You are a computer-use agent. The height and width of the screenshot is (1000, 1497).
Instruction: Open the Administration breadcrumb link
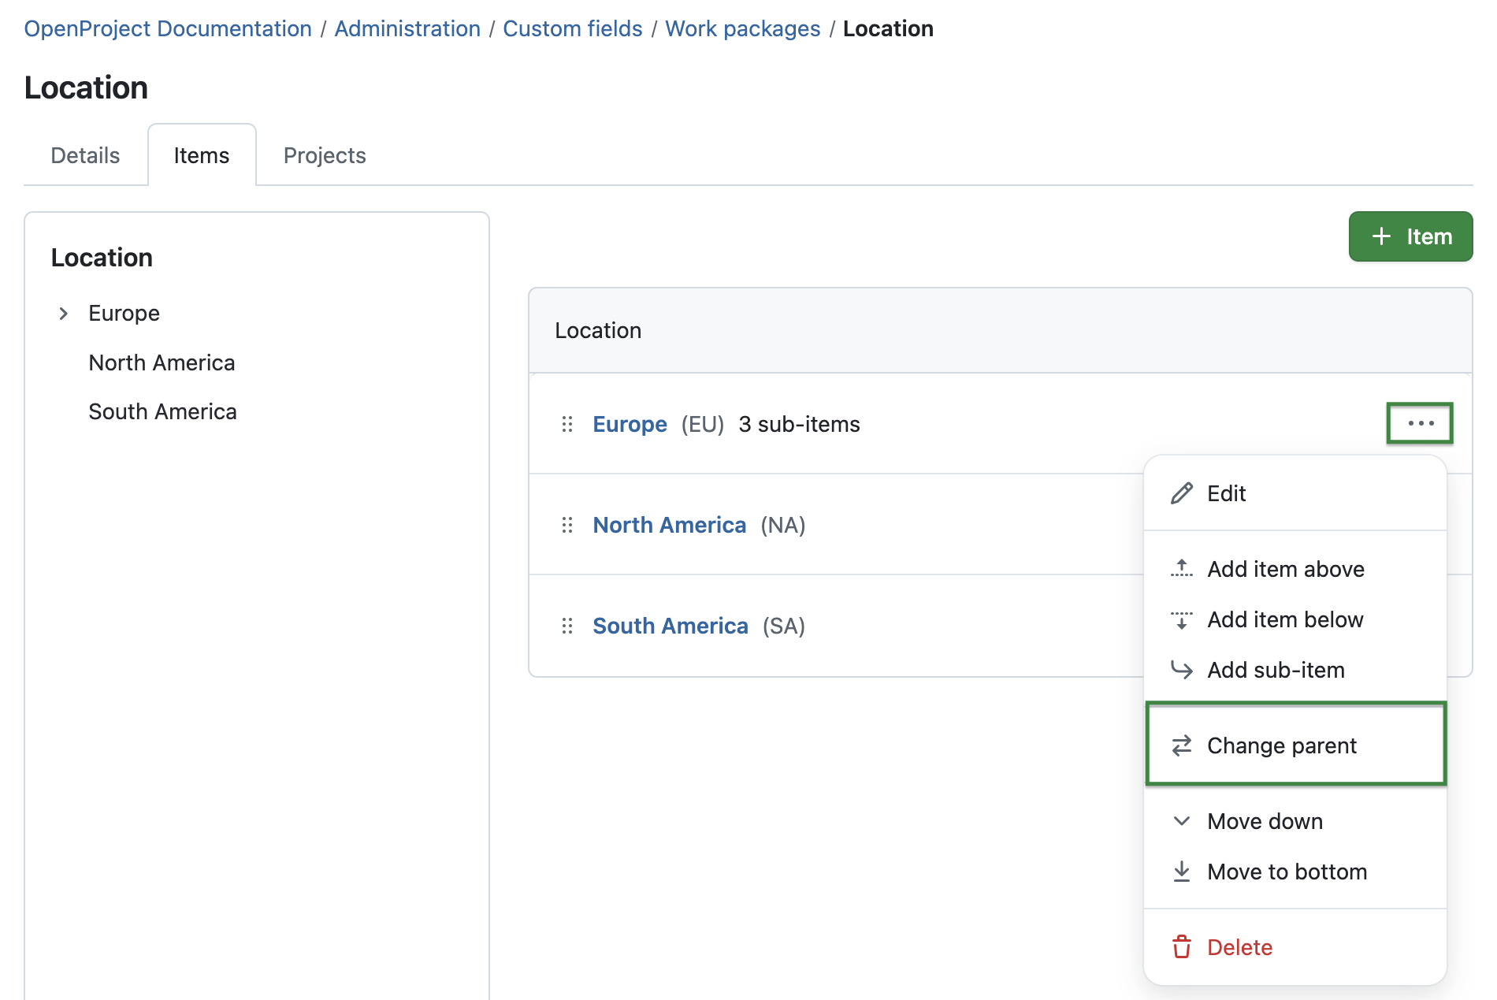[x=407, y=28]
